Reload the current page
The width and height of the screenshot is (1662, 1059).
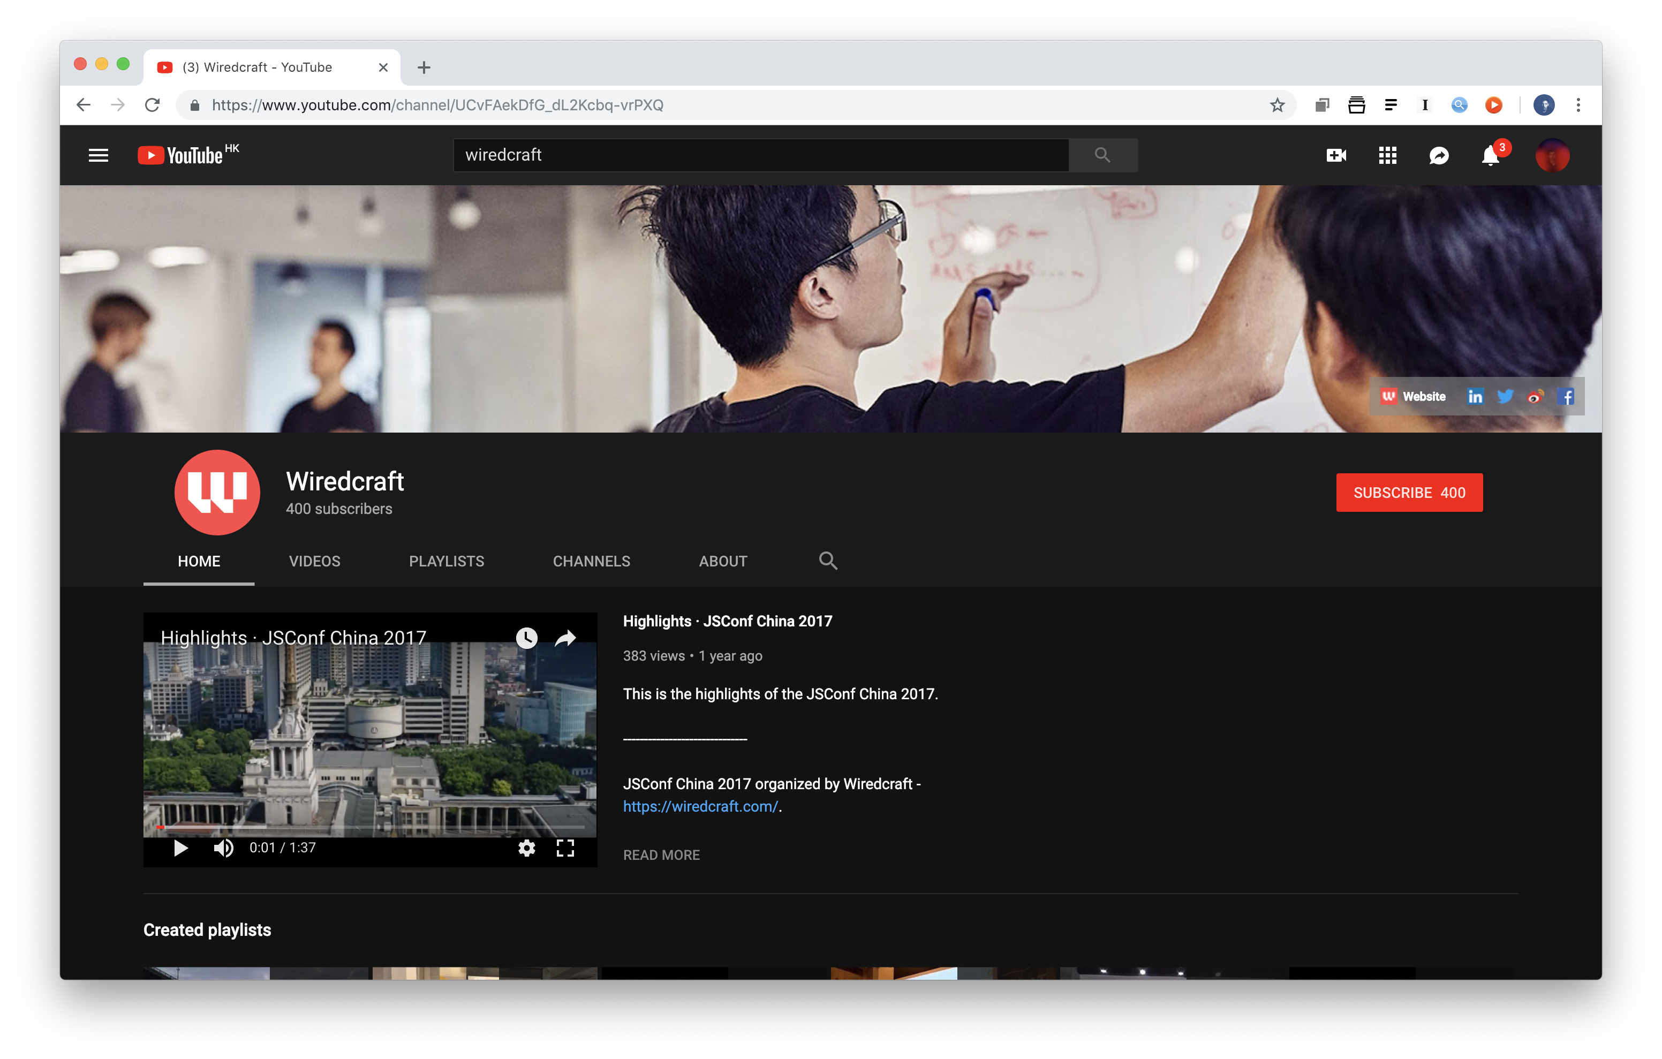153,105
